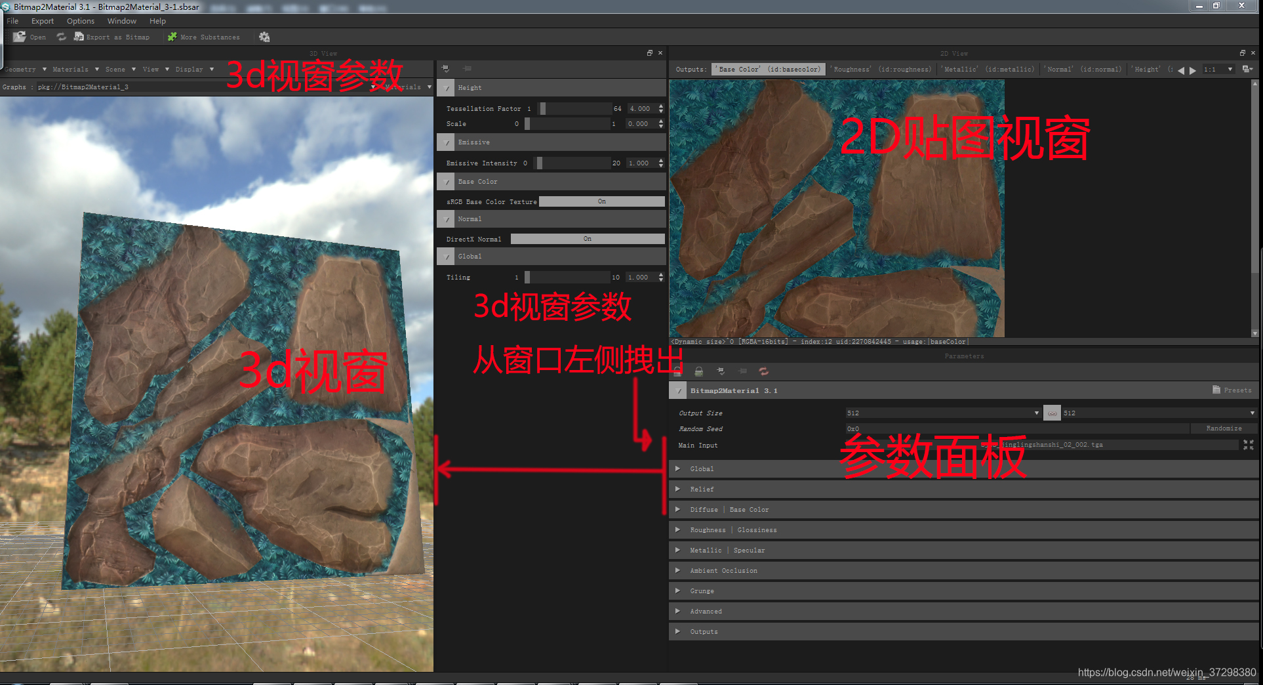Image resolution: width=1263 pixels, height=685 pixels.
Task: Click the greyed pin icon in Parameters toolbar
Action: (x=742, y=371)
